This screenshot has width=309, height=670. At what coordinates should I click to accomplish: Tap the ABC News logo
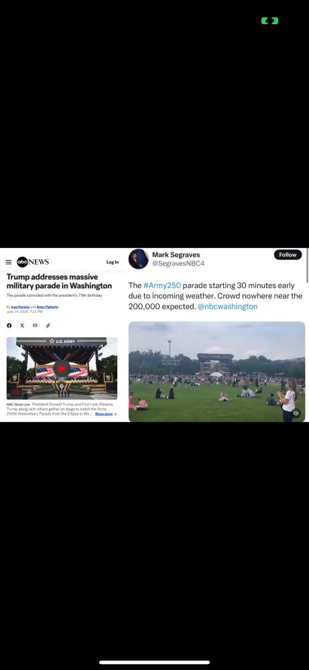point(33,262)
